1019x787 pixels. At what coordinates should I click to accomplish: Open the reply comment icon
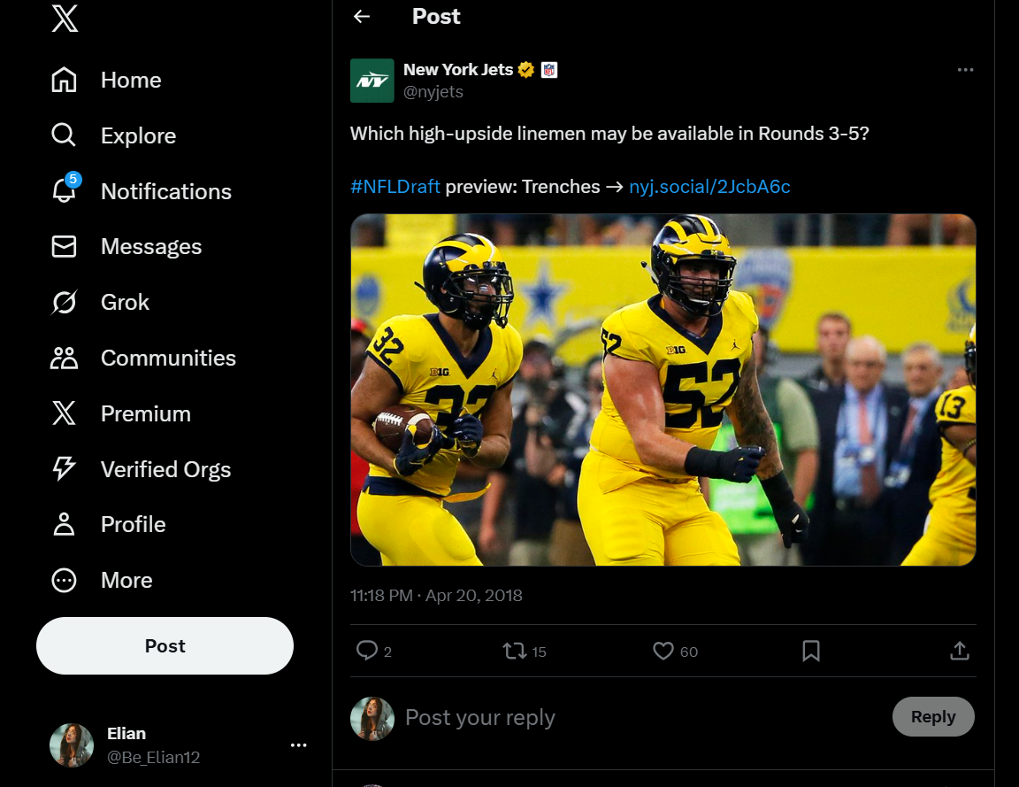(367, 652)
